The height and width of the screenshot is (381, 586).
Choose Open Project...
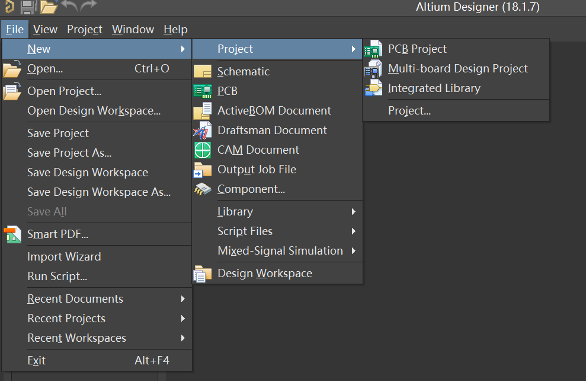tap(97, 91)
